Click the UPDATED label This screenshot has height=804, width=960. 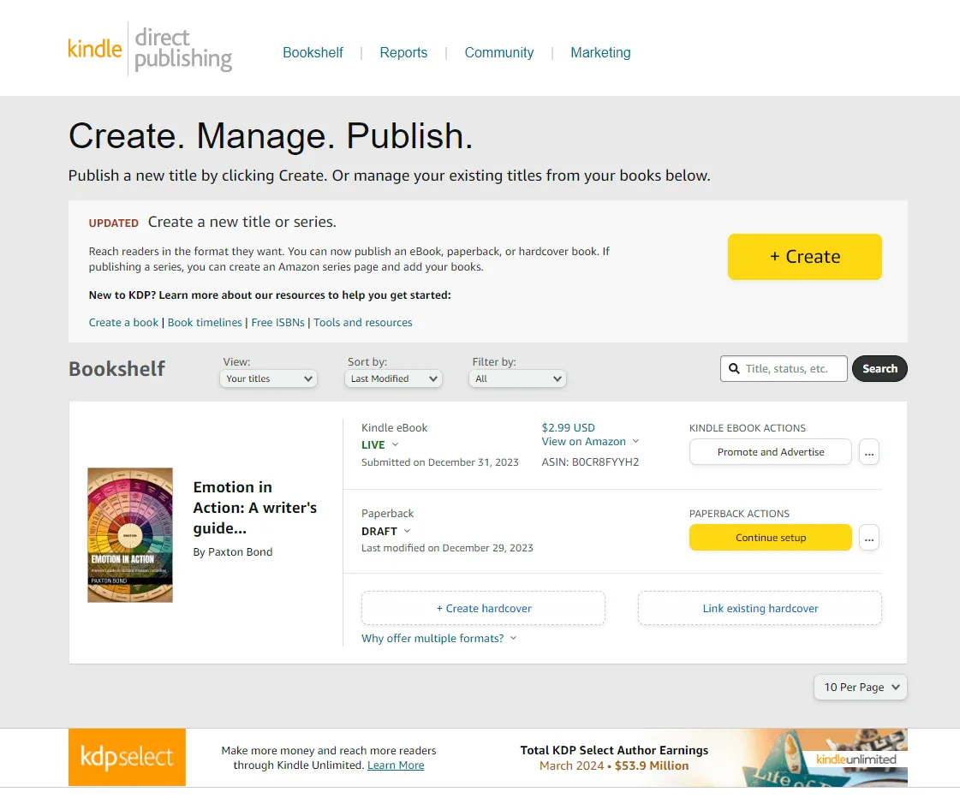(113, 223)
